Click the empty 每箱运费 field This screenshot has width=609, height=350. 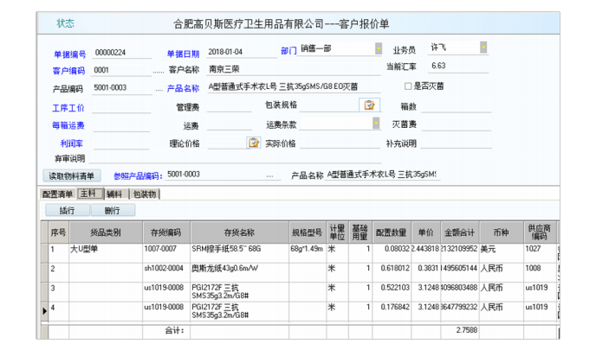click(x=121, y=125)
